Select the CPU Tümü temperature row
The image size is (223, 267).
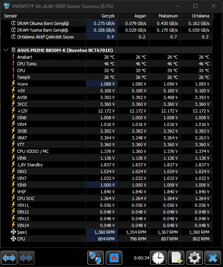click(x=107, y=64)
